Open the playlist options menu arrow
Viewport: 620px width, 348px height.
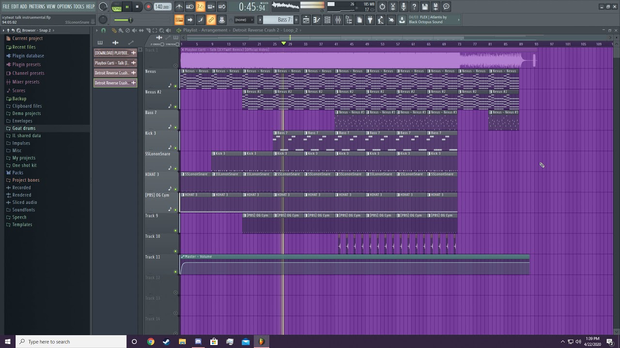[96, 30]
